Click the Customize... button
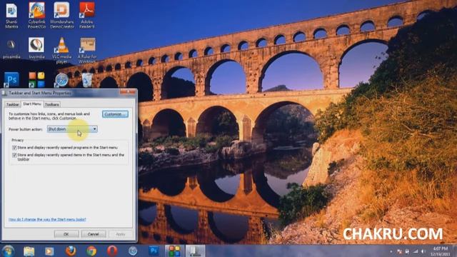Image resolution: width=457 pixels, height=257 pixels. point(115,114)
